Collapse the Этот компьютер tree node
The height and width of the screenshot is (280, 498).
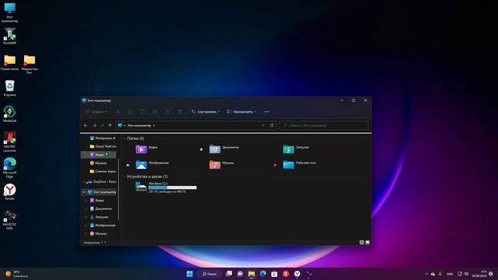point(84,192)
